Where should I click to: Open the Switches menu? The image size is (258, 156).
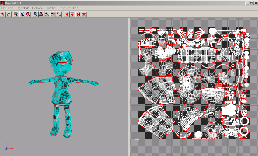click(x=51, y=8)
